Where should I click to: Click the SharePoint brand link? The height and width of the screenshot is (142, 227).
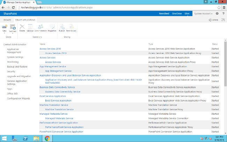click(10, 14)
